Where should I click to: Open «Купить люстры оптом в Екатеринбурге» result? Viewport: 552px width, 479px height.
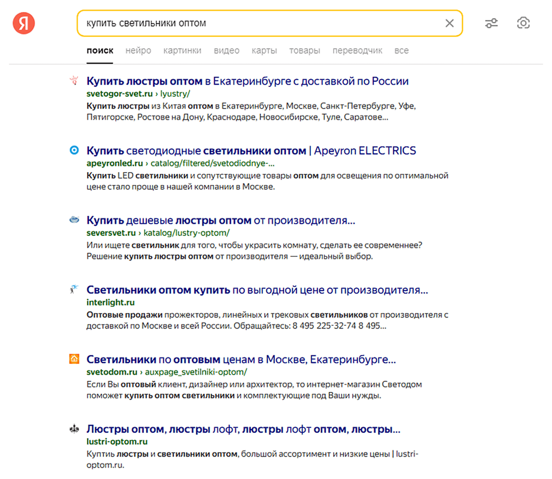pos(247,81)
